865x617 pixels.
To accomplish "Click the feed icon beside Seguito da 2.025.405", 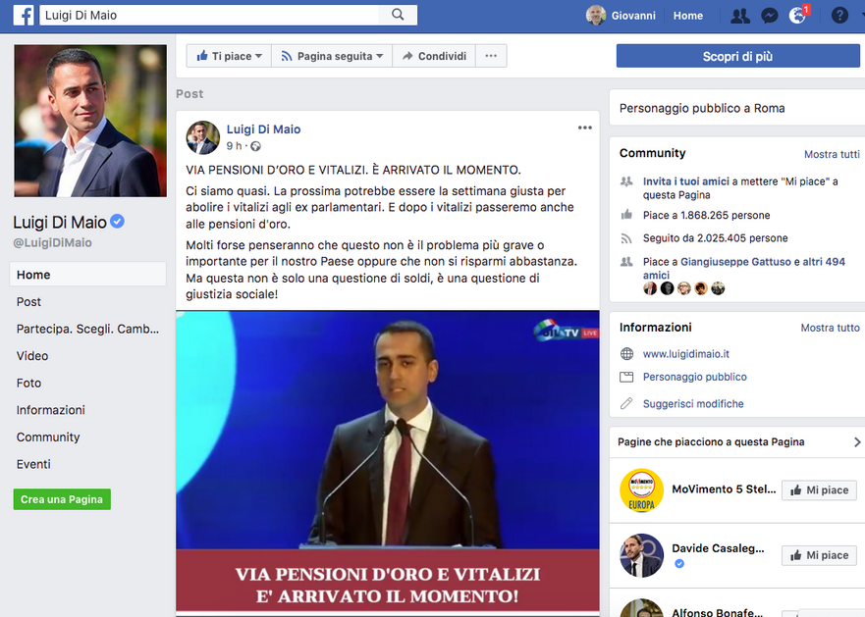I will (626, 238).
